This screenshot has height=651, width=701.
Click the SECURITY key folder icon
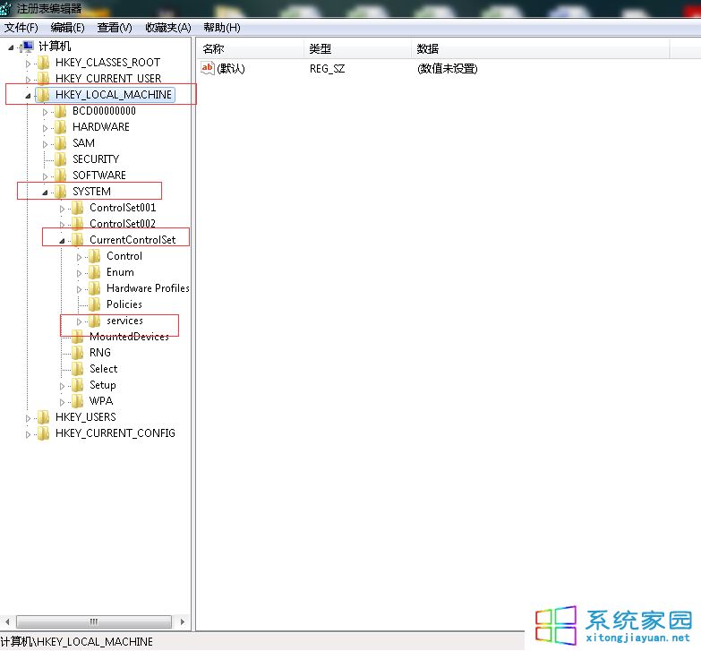[60, 159]
